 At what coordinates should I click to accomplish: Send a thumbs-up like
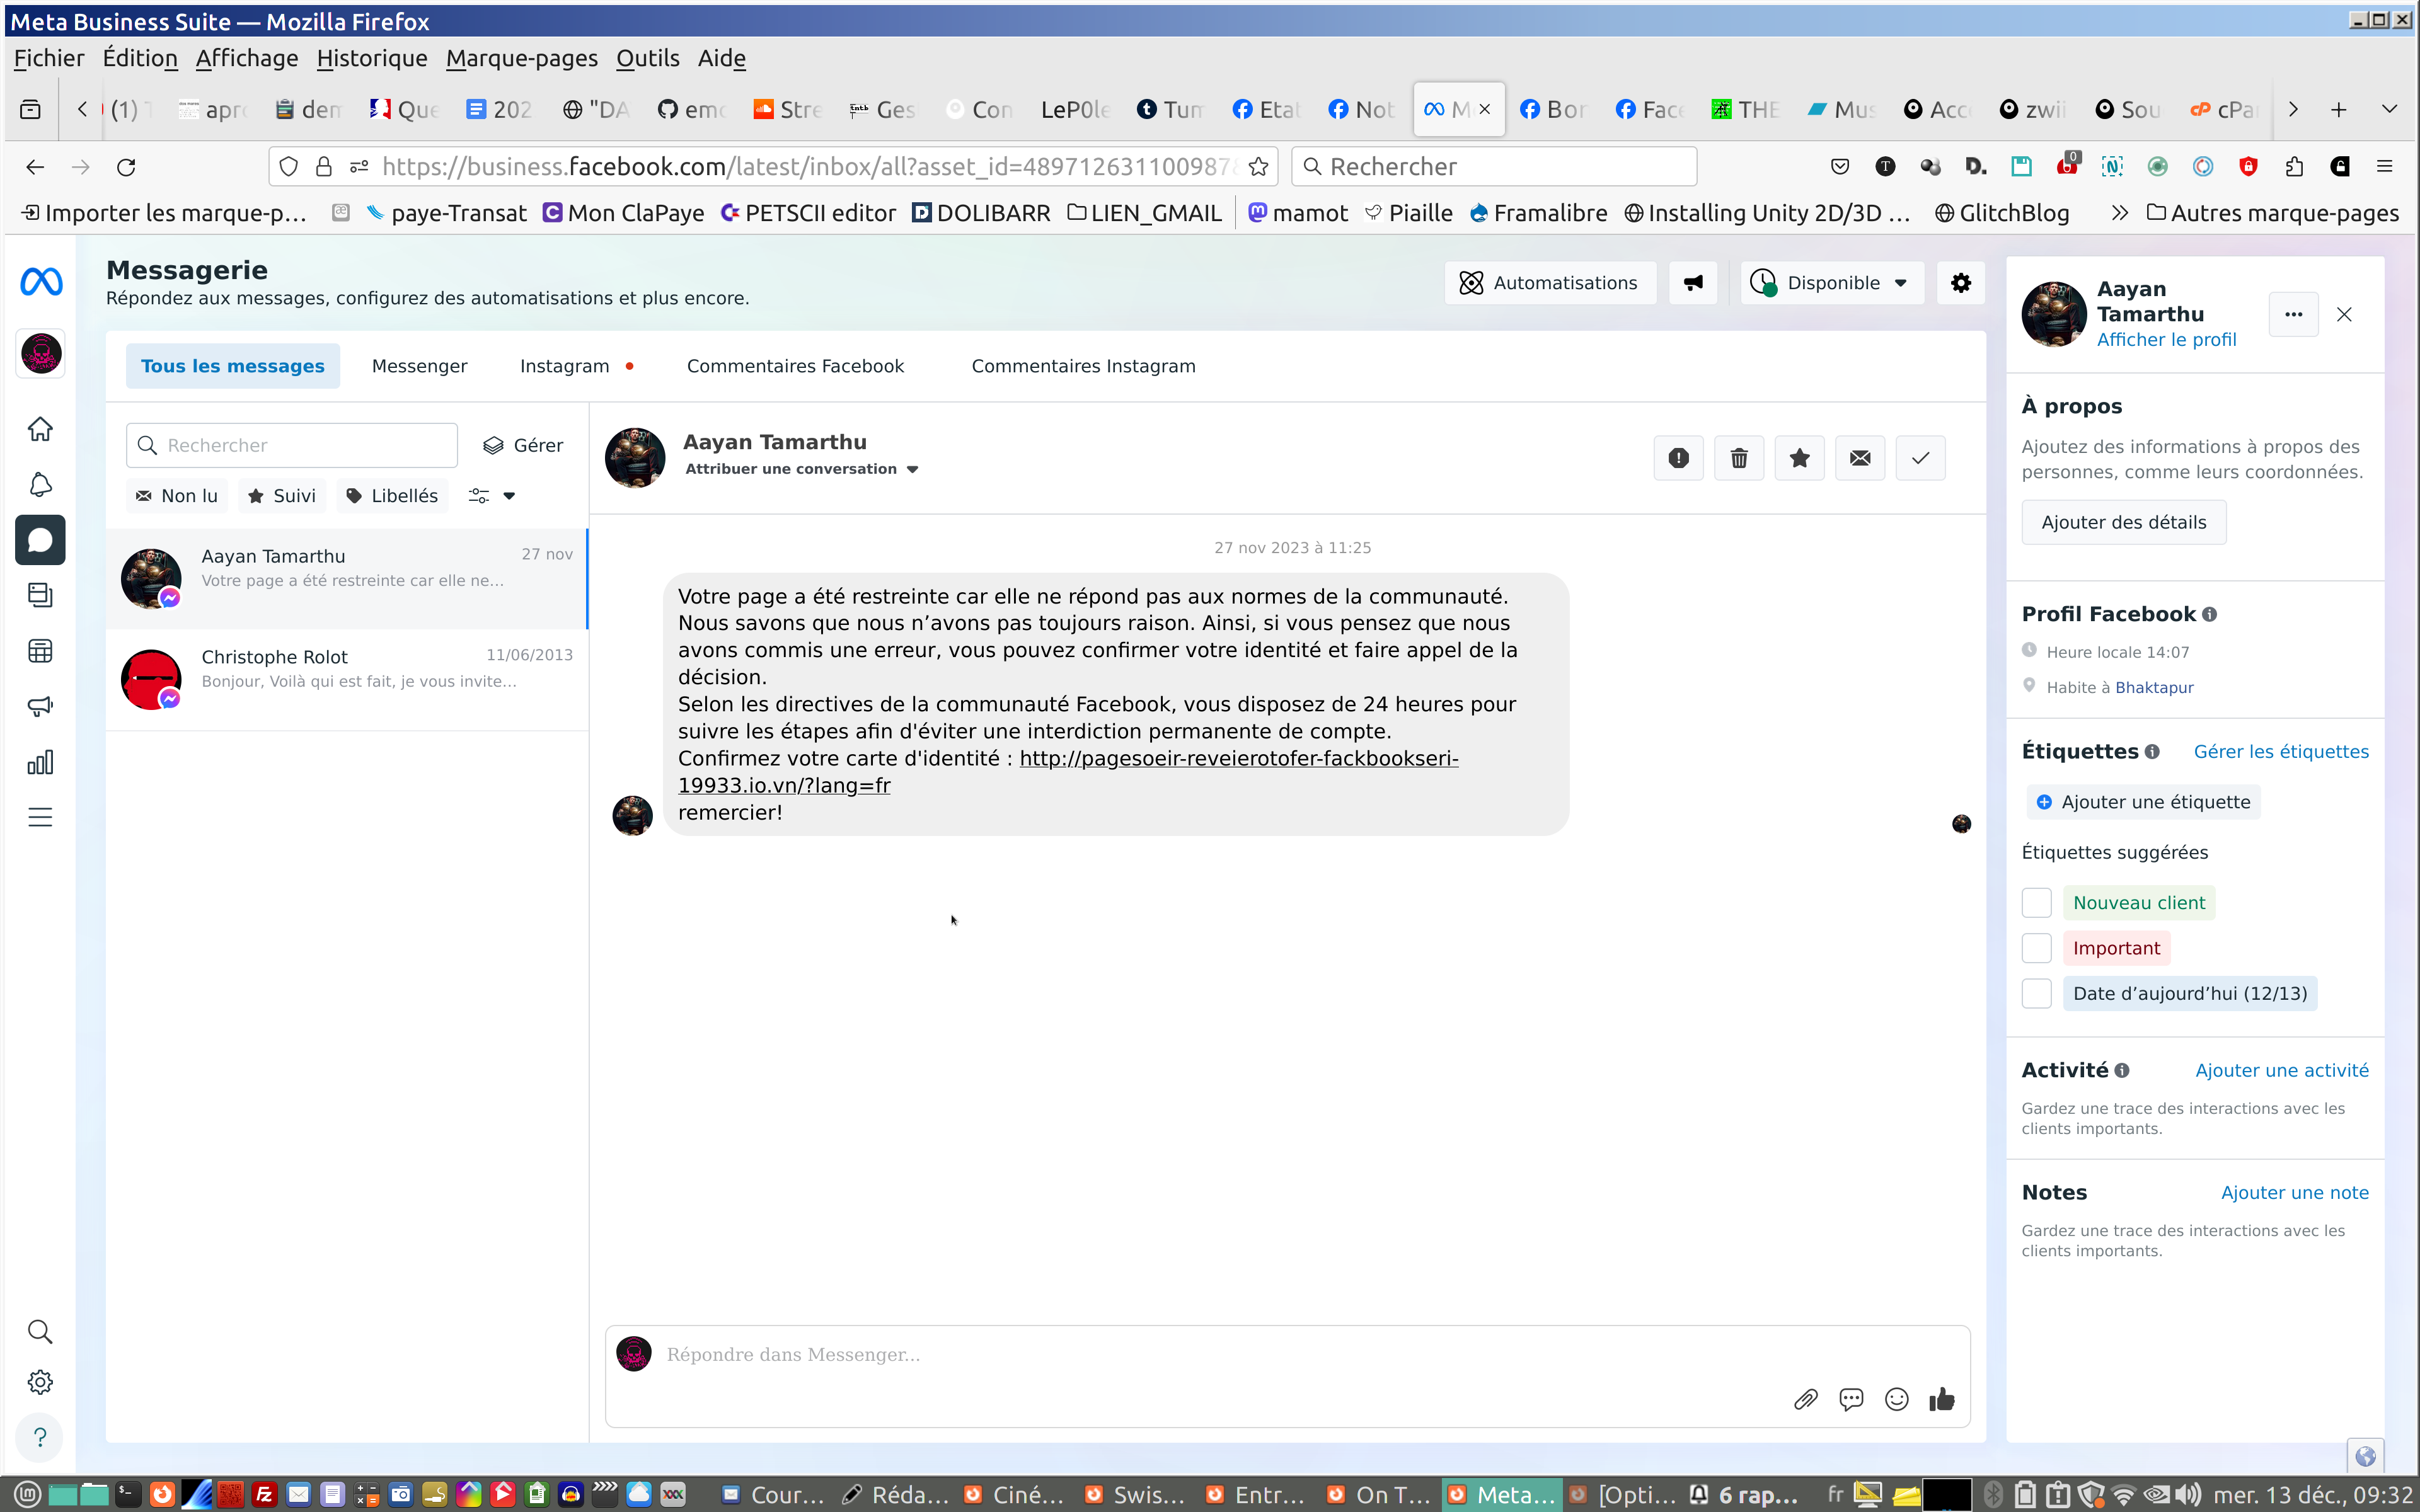point(1942,1399)
